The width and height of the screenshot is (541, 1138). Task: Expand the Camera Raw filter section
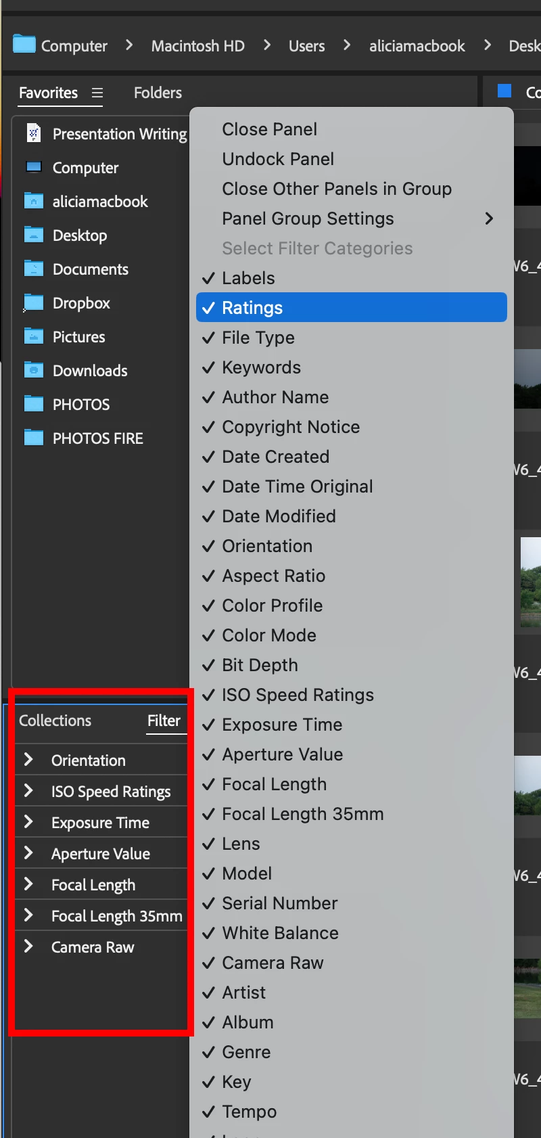(28, 947)
